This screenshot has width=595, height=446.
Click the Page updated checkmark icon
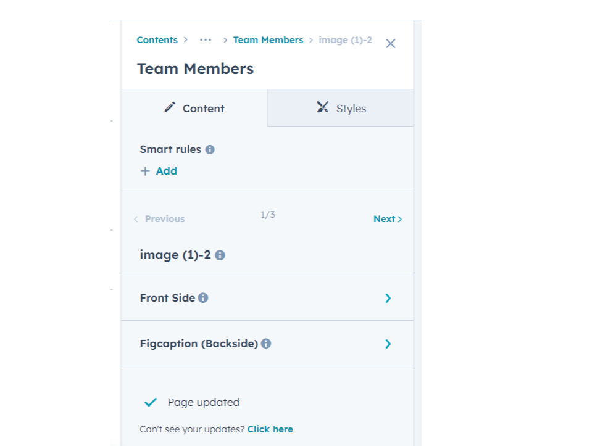151,402
